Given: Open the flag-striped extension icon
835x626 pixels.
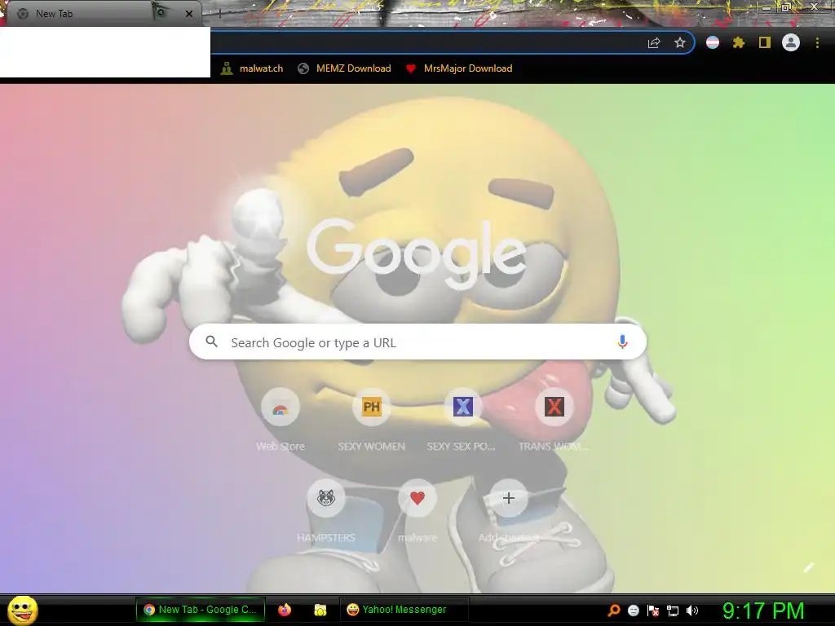Looking at the screenshot, I should click(713, 42).
